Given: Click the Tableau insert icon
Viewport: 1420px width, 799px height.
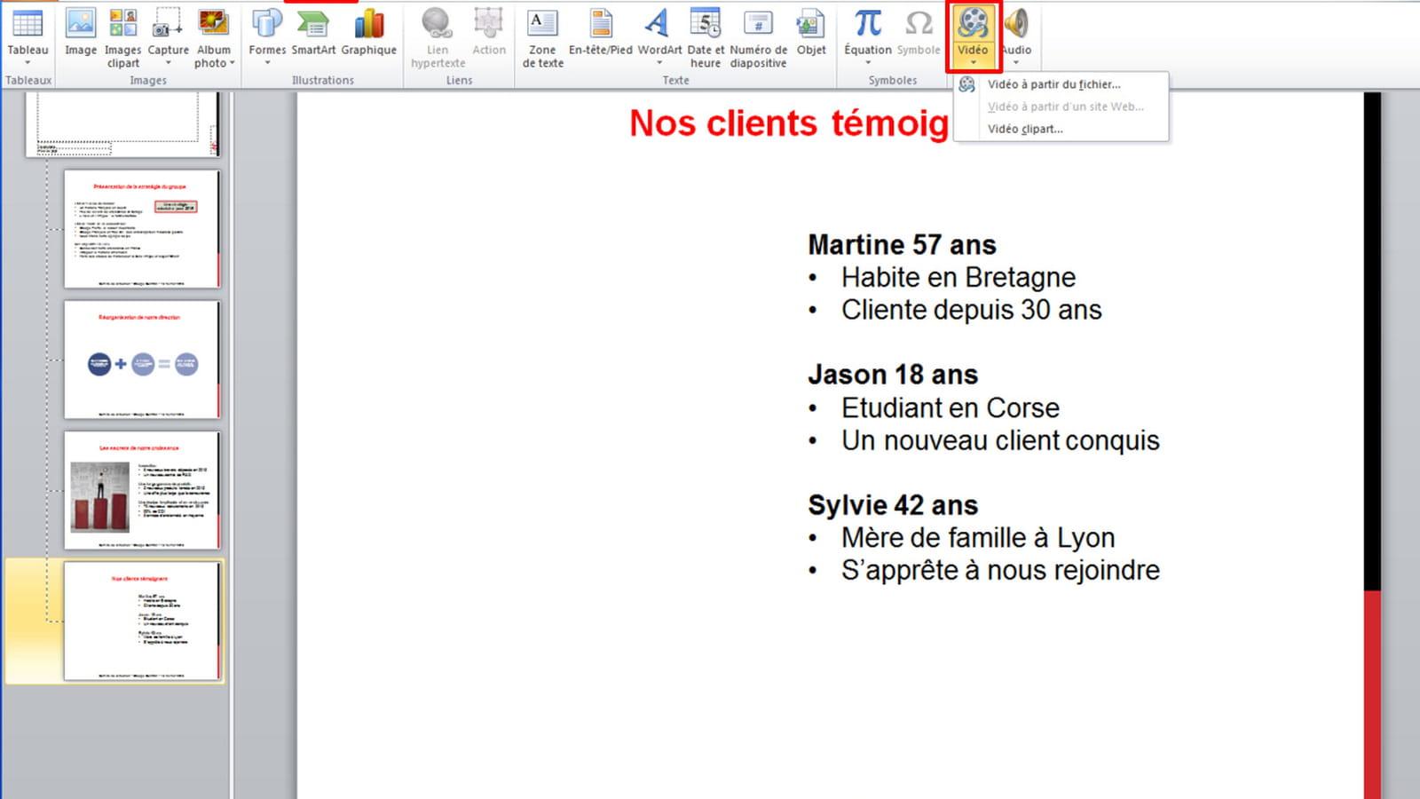Looking at the screenshot, I should (28, 24).
